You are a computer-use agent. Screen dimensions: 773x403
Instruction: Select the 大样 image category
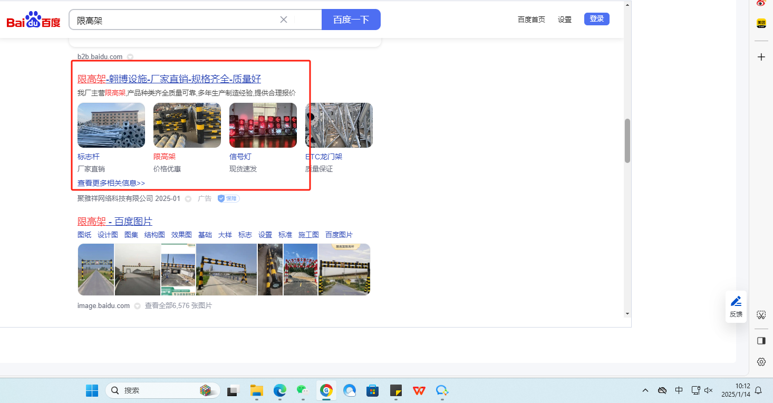(x=225, y=235)
